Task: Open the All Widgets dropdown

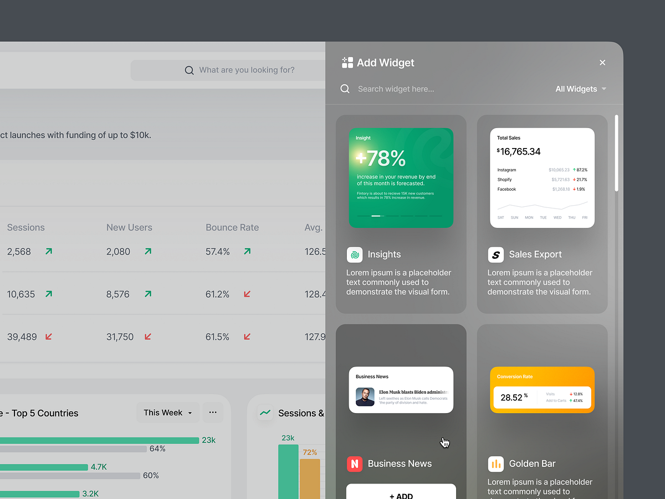Action: point(580,89)
